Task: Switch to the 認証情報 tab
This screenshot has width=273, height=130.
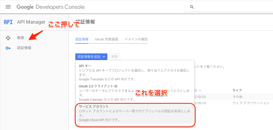Action: pyautogui.click(x=82, y=39)
